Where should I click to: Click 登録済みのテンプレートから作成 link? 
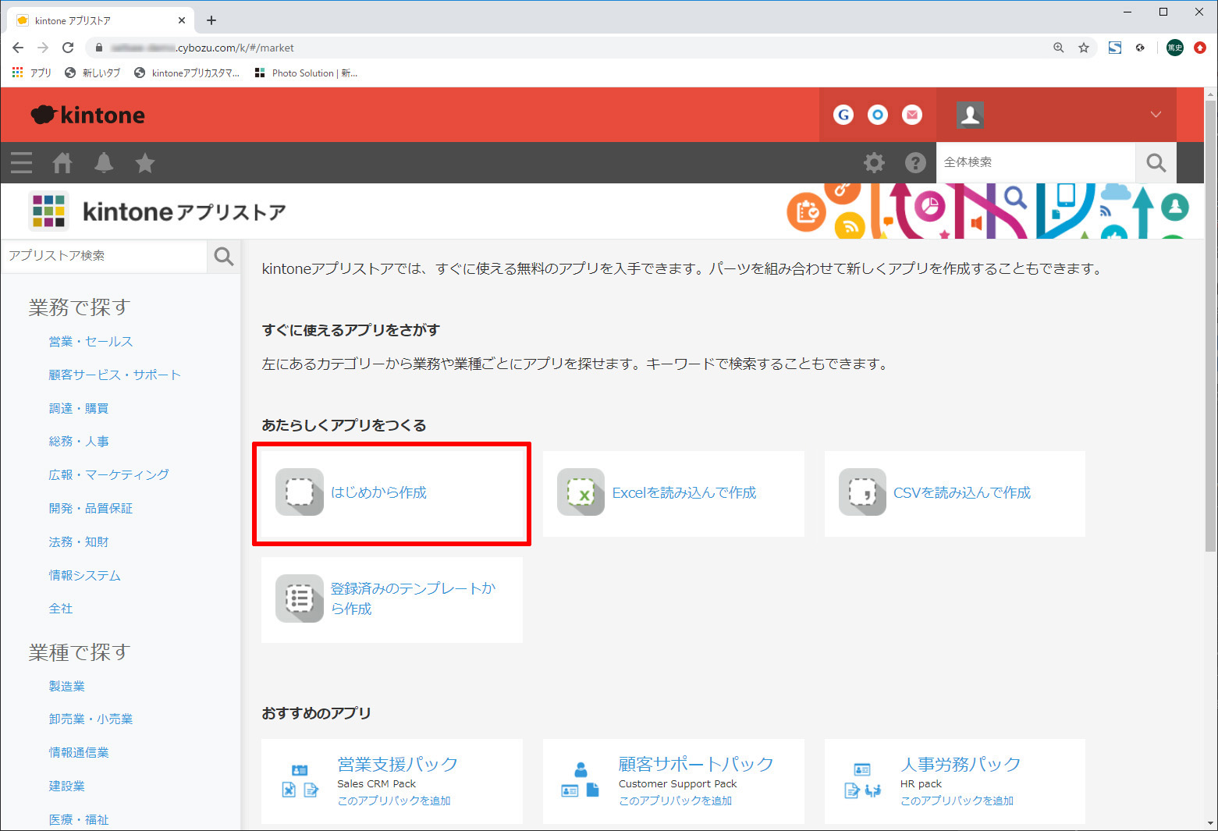(413, 598)
